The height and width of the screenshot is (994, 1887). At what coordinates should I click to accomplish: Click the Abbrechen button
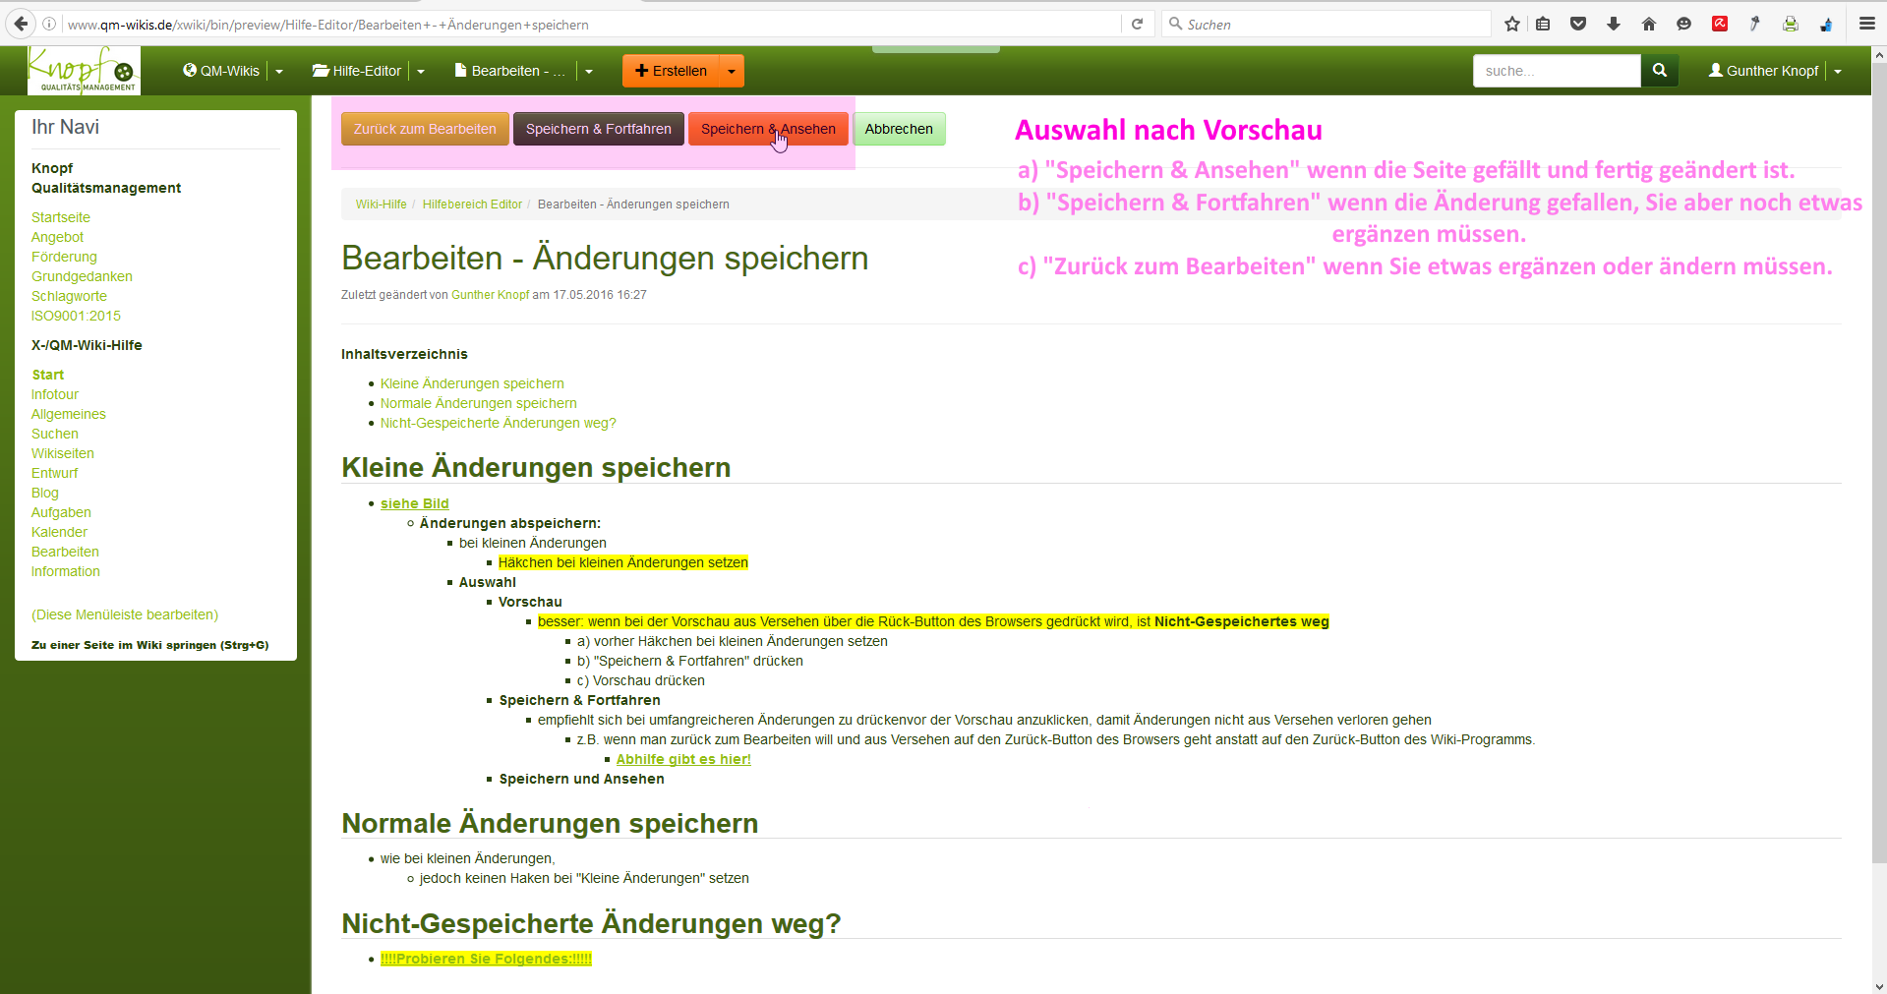click(x=899, y=129)
